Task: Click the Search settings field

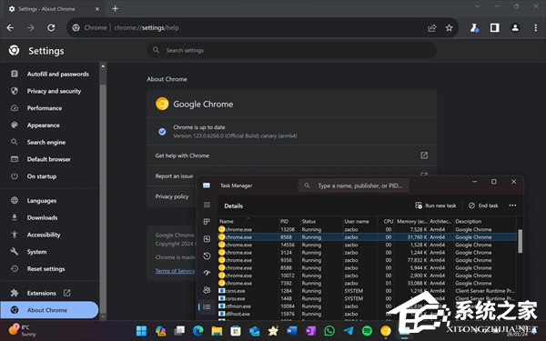Action: point(292,50)
